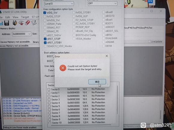This screenshot has width=174, height=130.
Task: Uncheck the WDG_SW option
Action: point(45,13)
